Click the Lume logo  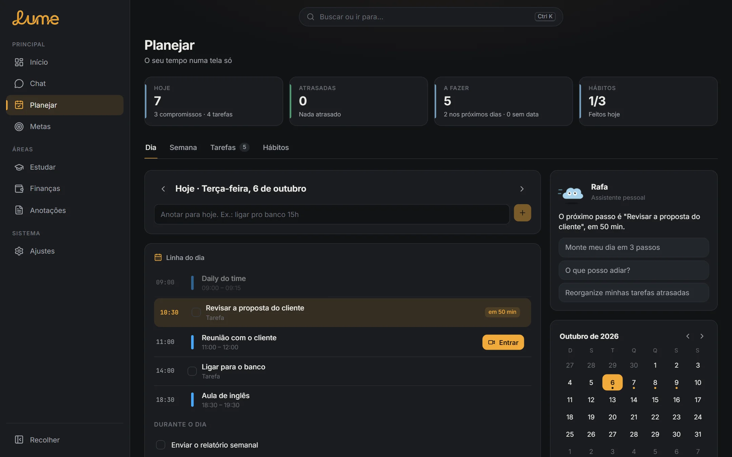36,18
